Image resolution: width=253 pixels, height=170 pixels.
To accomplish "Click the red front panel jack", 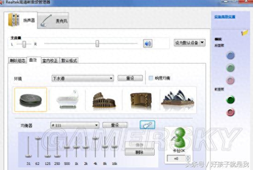I will 230,112.
